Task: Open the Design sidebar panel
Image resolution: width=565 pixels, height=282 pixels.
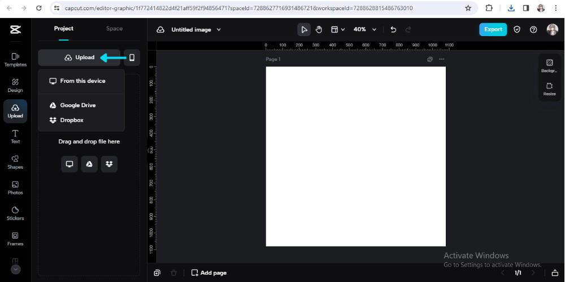Action: click(x=15, y=86)
